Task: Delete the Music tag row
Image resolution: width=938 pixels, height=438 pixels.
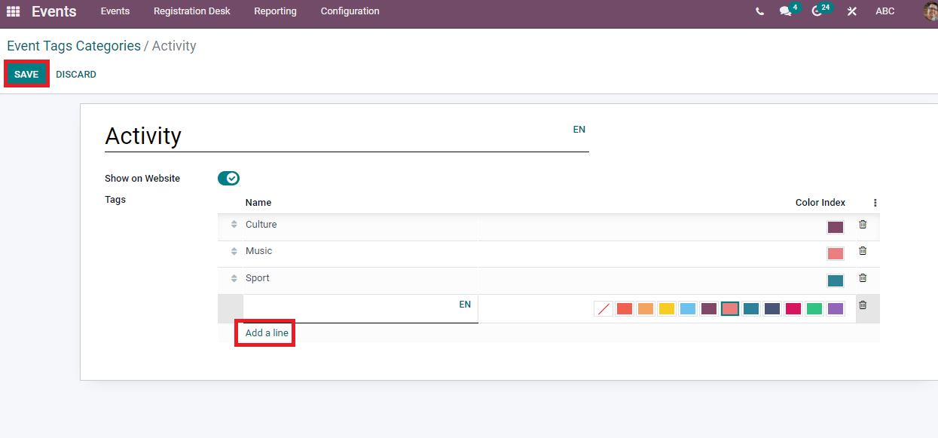Action: coord(863,251)
